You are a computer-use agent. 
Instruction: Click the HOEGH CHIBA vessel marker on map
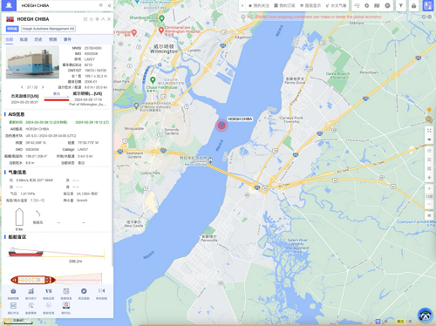(x=221, y=126)
